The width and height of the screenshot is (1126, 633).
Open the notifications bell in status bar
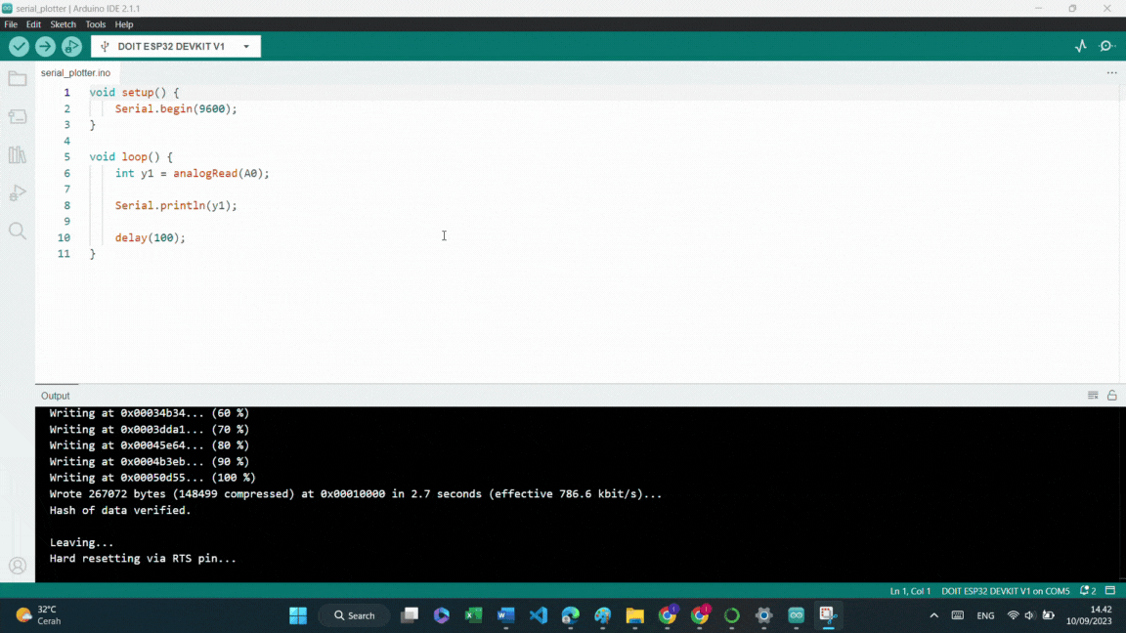point(1087,591)
